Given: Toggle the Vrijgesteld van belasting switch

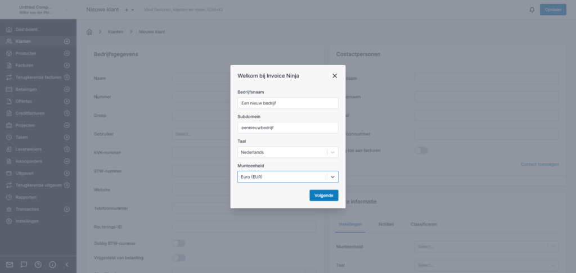Looking at the screenshot, I should coord(179,258).
